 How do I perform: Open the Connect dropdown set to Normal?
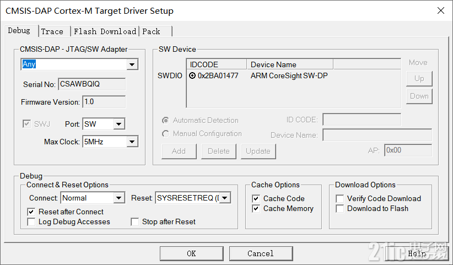[x=118, y=198]
